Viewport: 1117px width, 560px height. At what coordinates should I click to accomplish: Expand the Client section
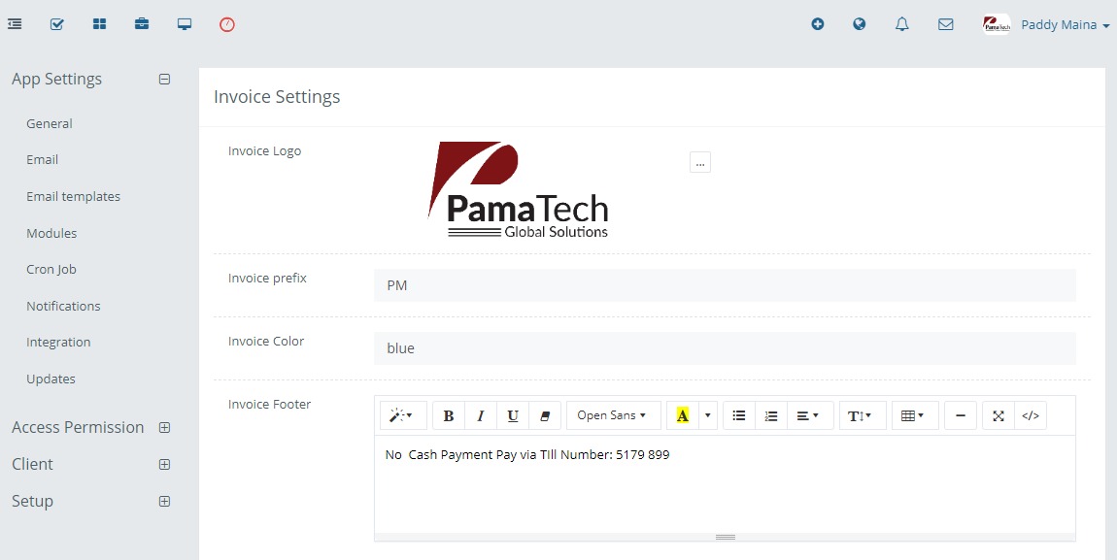(164, 465)
